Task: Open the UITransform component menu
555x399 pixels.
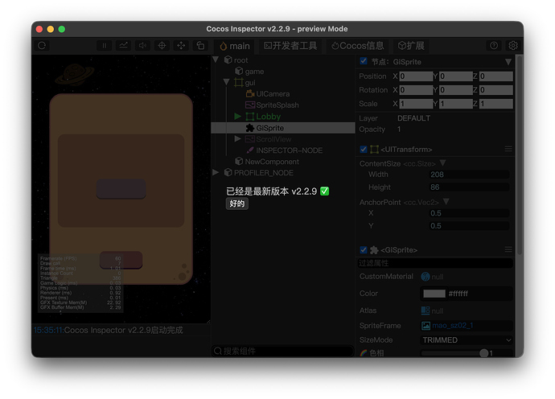Action: click(x=508, y=149)
